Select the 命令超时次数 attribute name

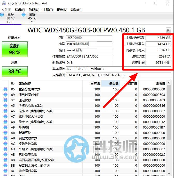[x=28, y=171]
